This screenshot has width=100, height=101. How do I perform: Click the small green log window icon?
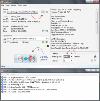48,46
